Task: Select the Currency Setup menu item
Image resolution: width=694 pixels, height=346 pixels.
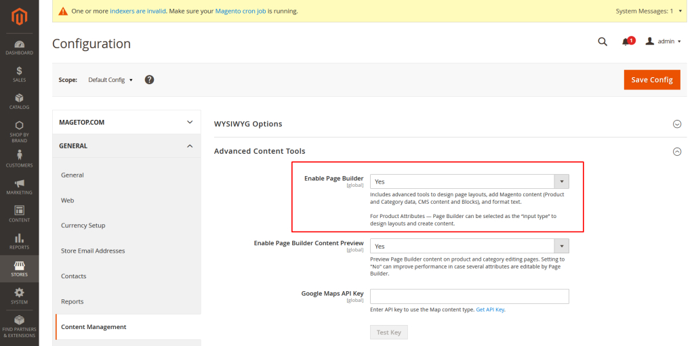Action: point(83,225)
